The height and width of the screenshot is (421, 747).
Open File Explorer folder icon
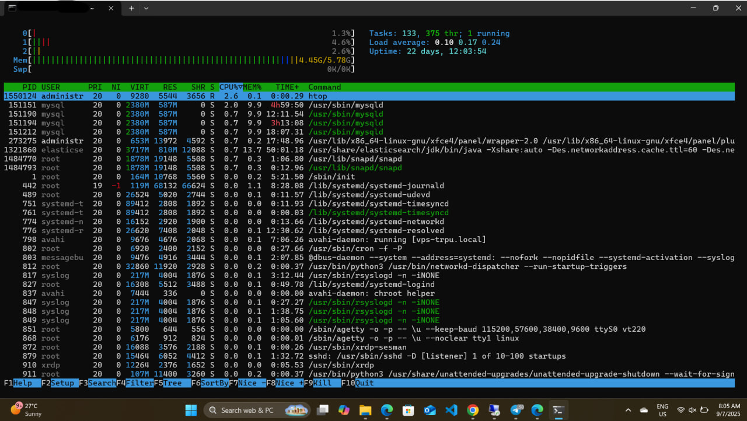coord(365,410)
